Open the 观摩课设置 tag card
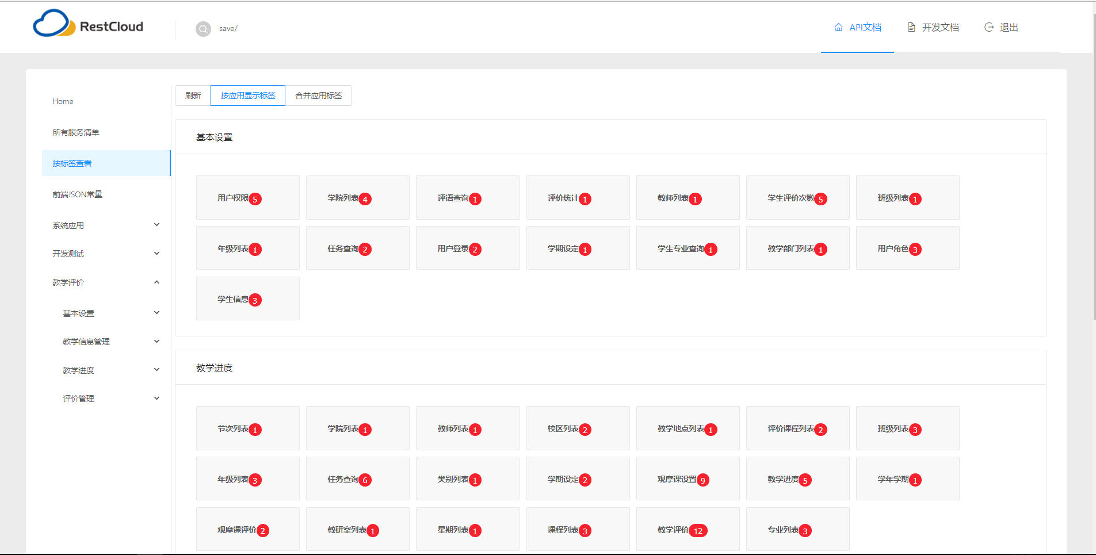Screen dimensions: 1096x555 click(688, 479)
